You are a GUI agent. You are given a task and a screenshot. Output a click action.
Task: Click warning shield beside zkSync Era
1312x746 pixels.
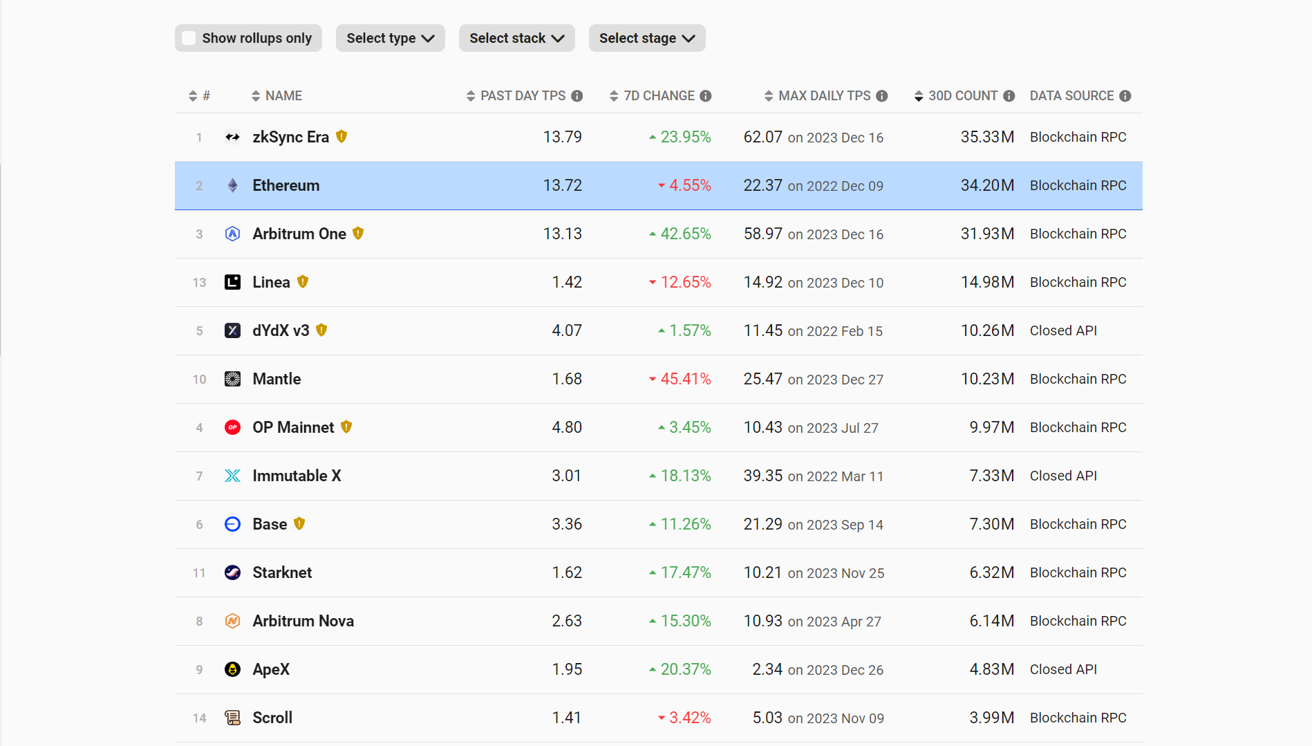tap(341, 137)
